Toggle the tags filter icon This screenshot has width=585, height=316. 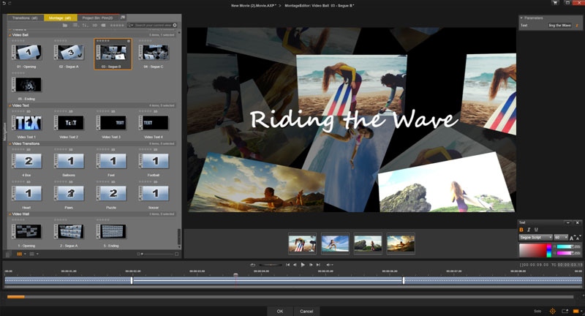coord(103,26)
